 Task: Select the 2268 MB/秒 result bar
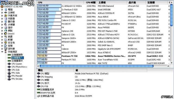coord(49,6)
